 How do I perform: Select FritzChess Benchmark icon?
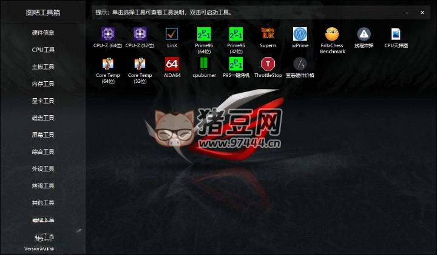[332, 34]
